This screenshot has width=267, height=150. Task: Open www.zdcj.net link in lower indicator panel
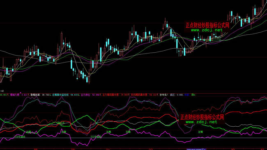201,122
